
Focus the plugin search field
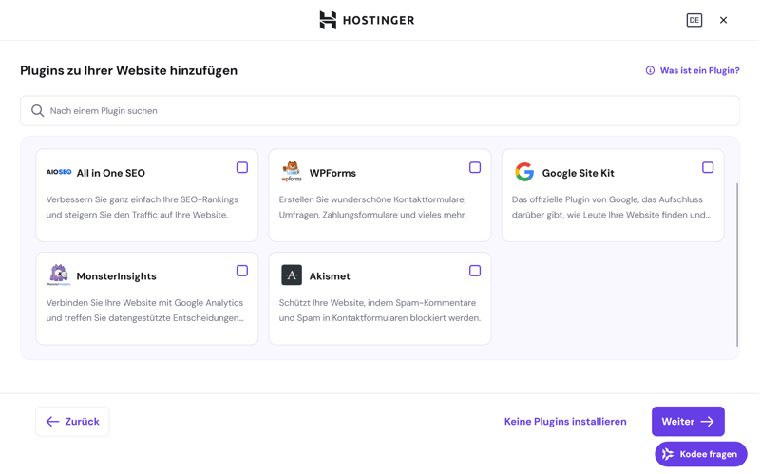point(380,111)
